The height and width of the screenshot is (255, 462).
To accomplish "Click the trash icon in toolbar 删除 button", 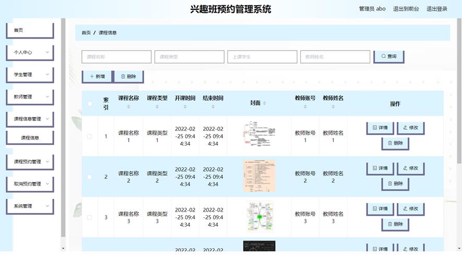I will pyautogui.click(x=123, y=76).
